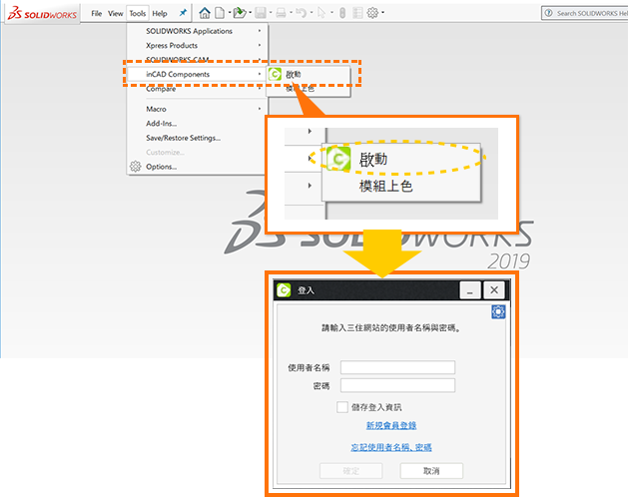Viewport: 628px width, 497px height.
Task: Click the gear icon beside Options... in the menu
Action: 136,167
